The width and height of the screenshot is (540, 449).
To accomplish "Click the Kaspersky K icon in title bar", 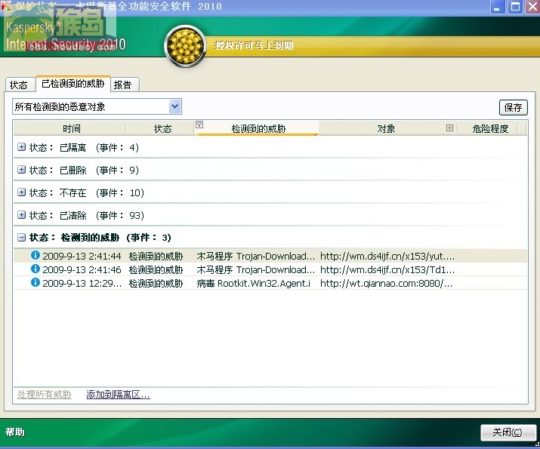I will pyautogui.click(x=6, y=6).
